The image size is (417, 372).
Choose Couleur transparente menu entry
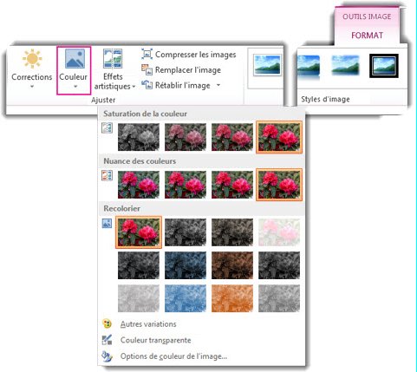tap(155, 340)
